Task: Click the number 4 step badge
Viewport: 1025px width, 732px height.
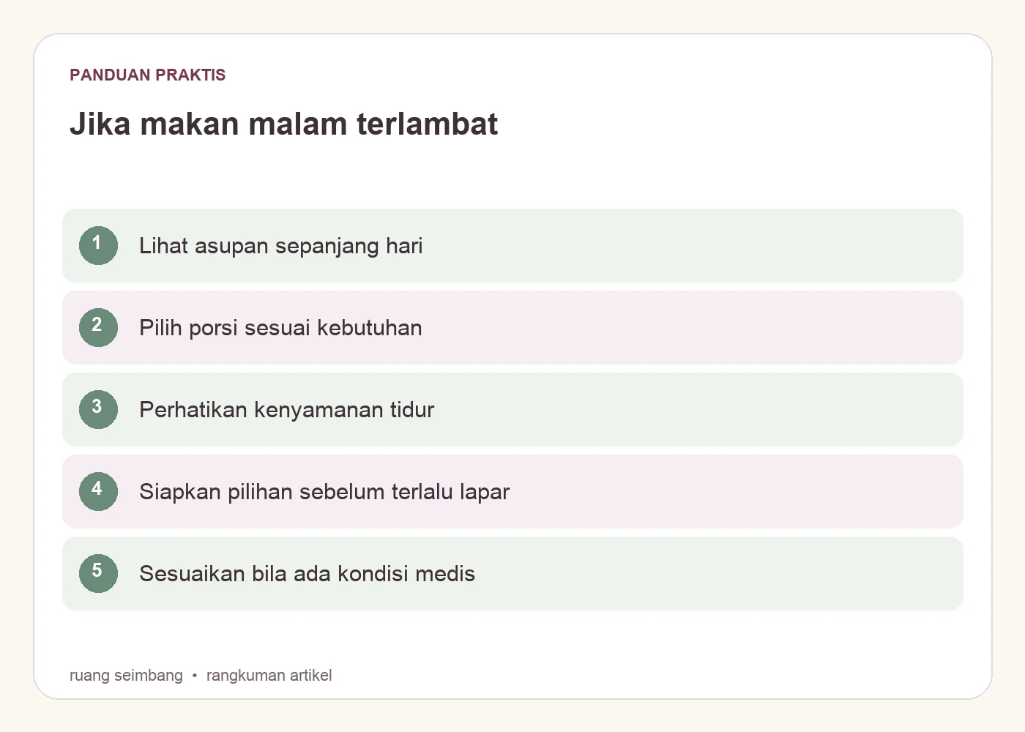Action: click(x=98, y=491)
